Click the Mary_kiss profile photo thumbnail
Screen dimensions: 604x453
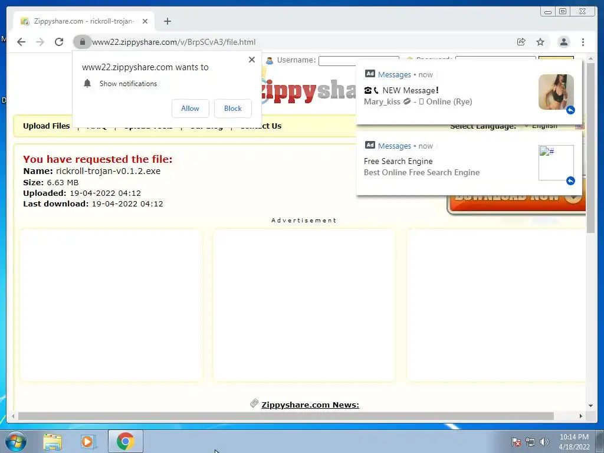556,92
